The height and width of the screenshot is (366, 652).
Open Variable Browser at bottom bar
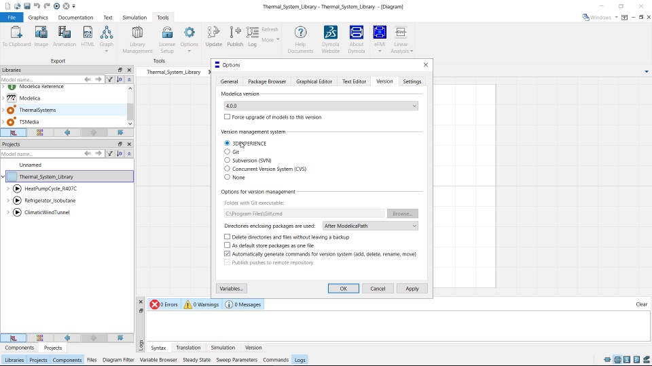[158, 360]
